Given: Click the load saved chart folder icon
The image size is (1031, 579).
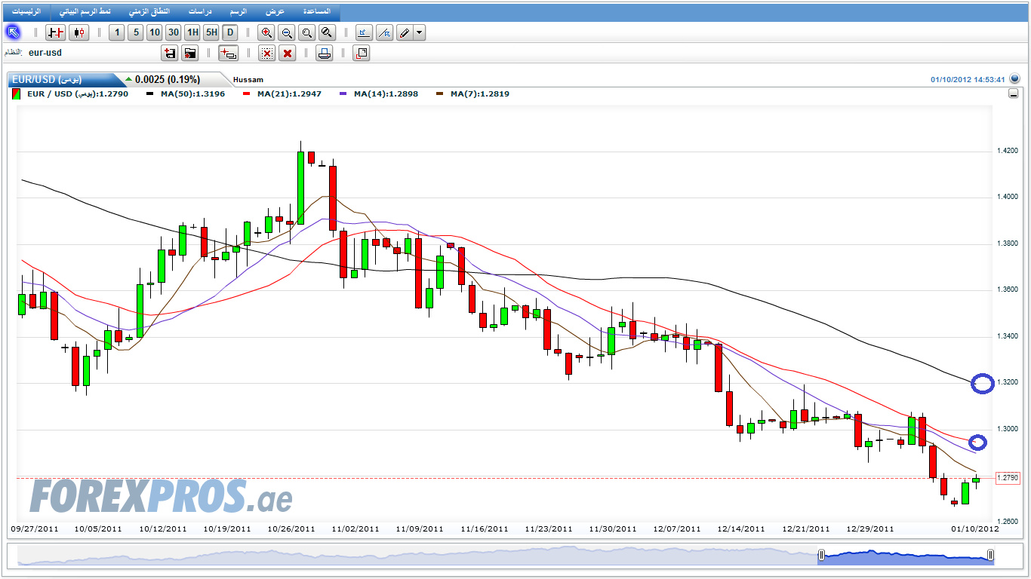Looking at the screenshot, I should 189,53.
